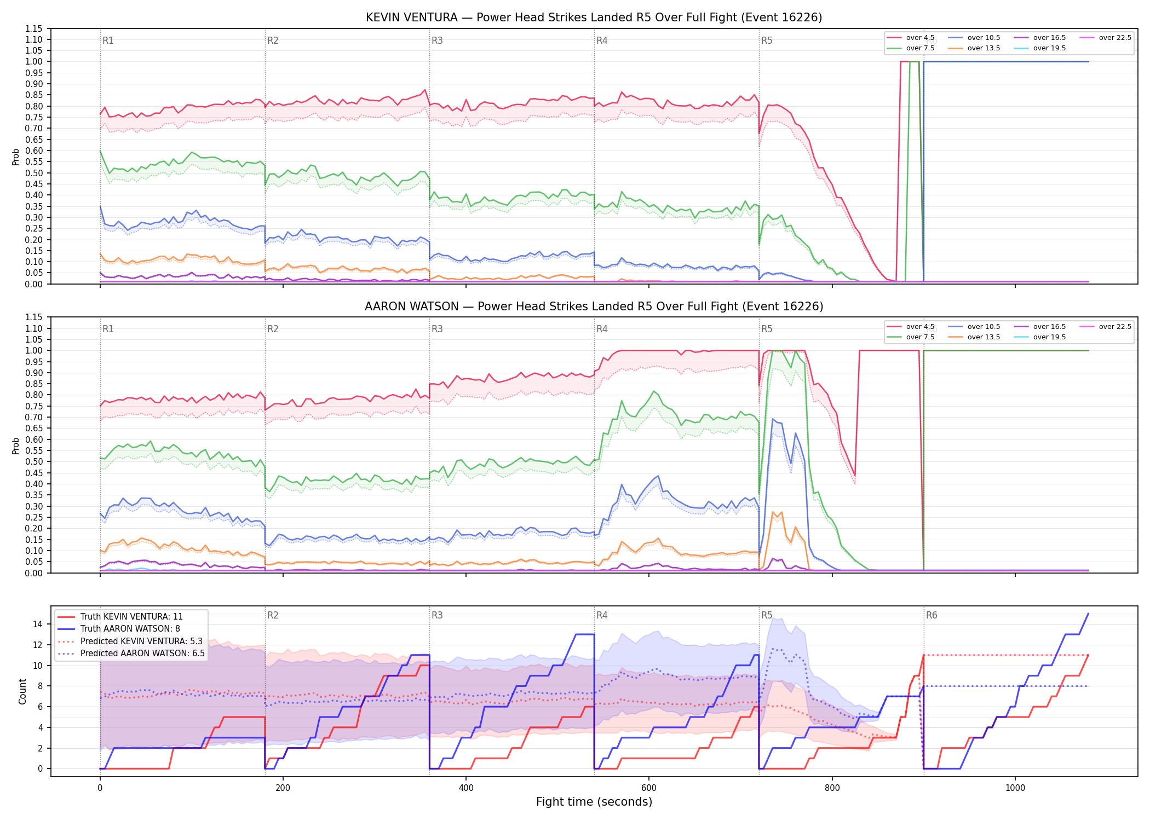Click R4 round marker in Kevin Ventura chart
The image size is (1150, 821).
point(602,41)
